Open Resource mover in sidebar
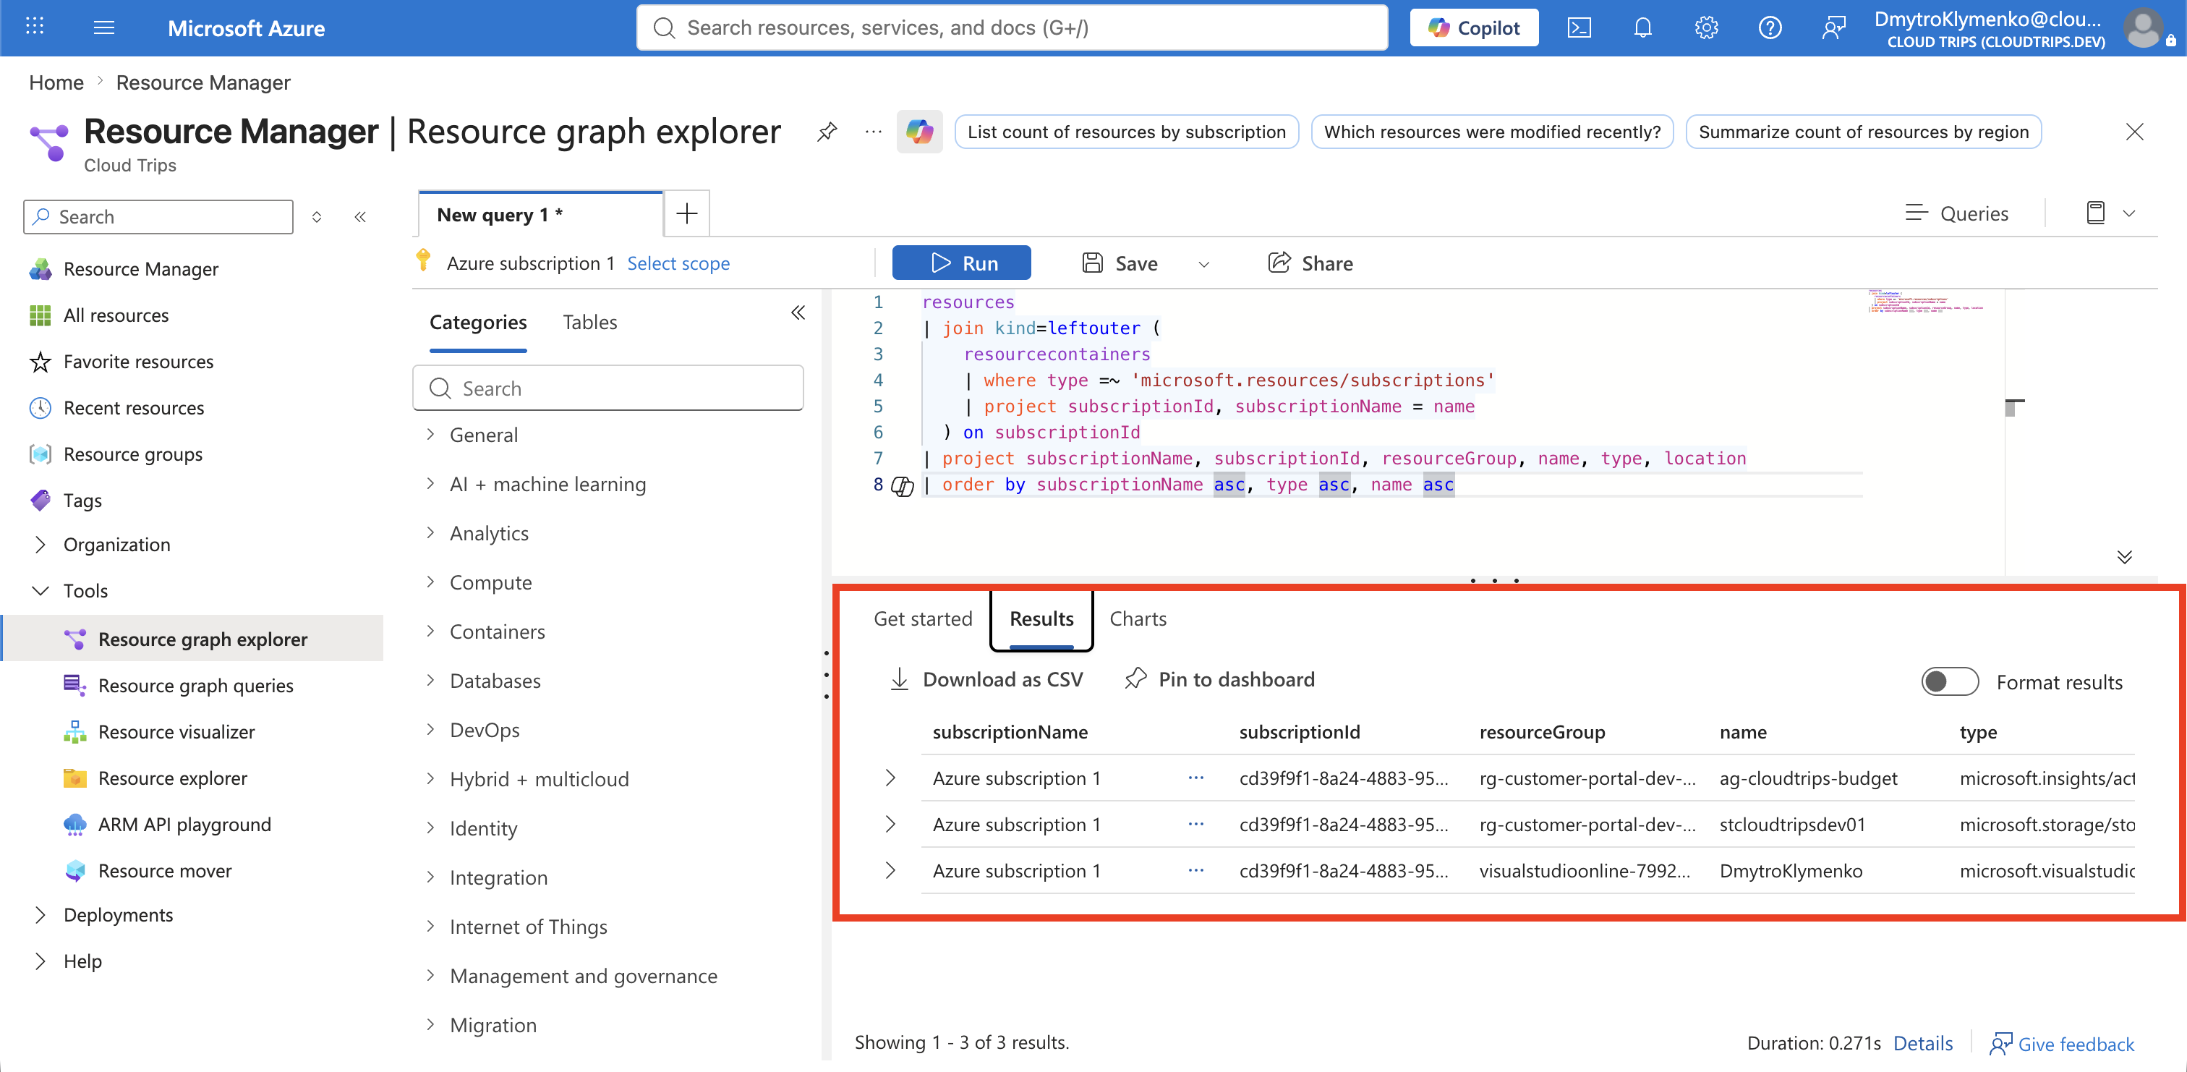2187x1072 pixels. (165, 870)
